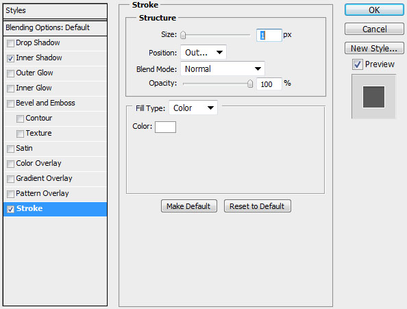This screenshot has width=407, height=309.
Task: Tick the Color Overlay checkbox
Action: pyautogui.click(x=10, y=164)
